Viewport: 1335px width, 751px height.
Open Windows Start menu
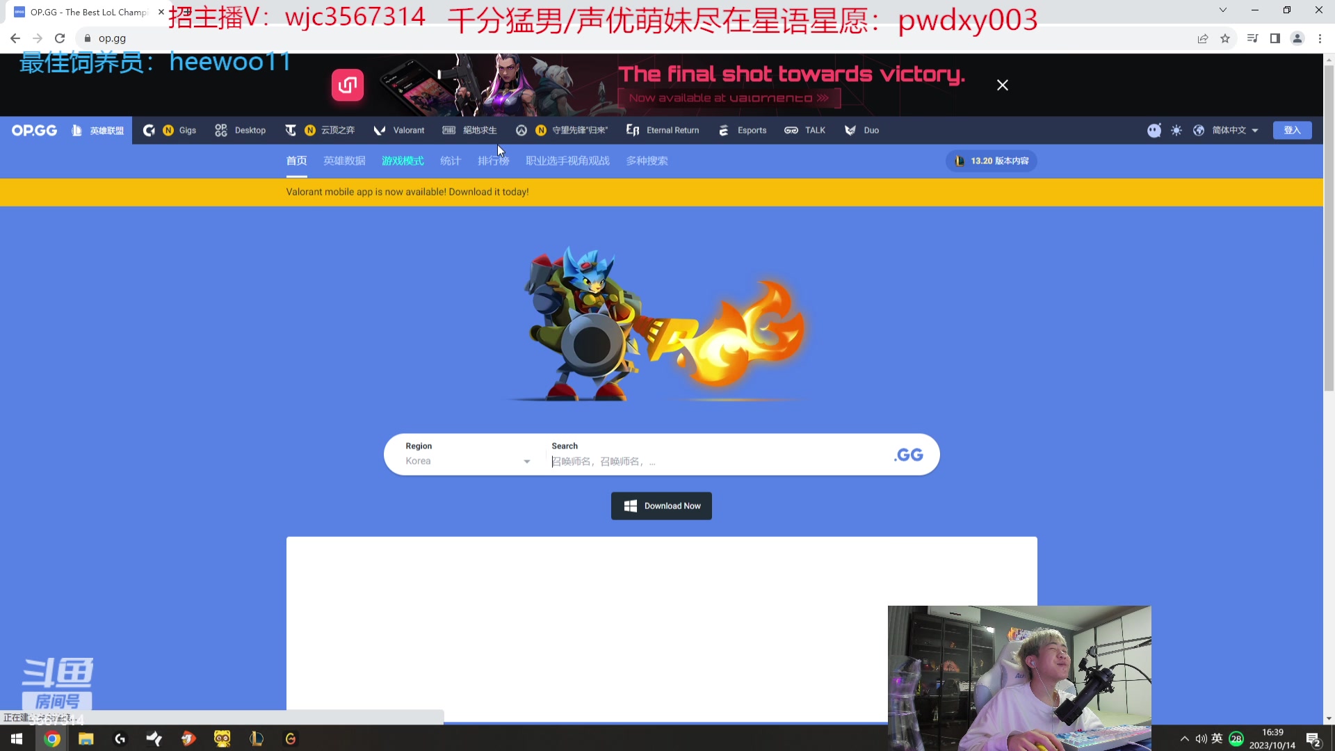[17, 738]
